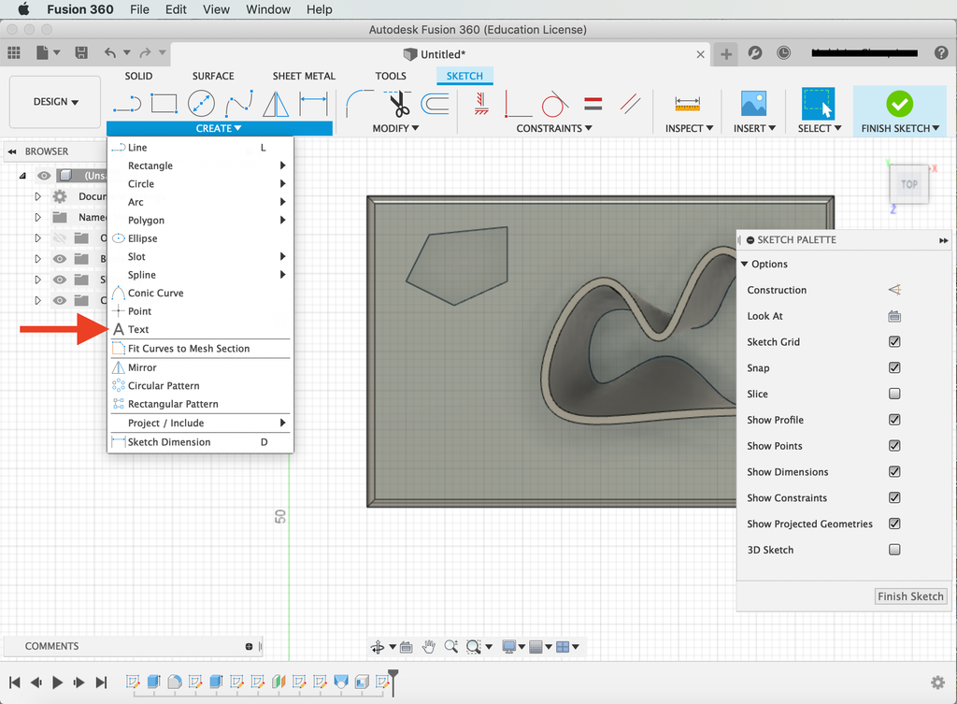Choose Fit Curves to Mesh Section
Screen dimensions: 957x704
pyautogui.click(x=200, y=349)
